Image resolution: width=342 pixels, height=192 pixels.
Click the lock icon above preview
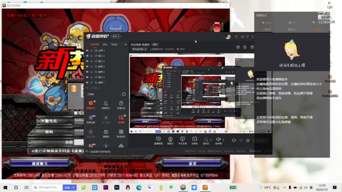[245, 47]
